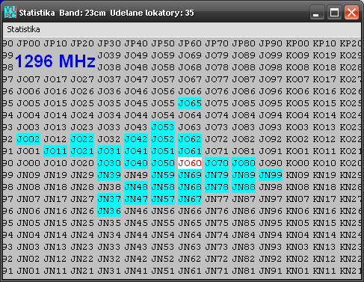
Task: Click locator JO51
Action: [163, 151]
